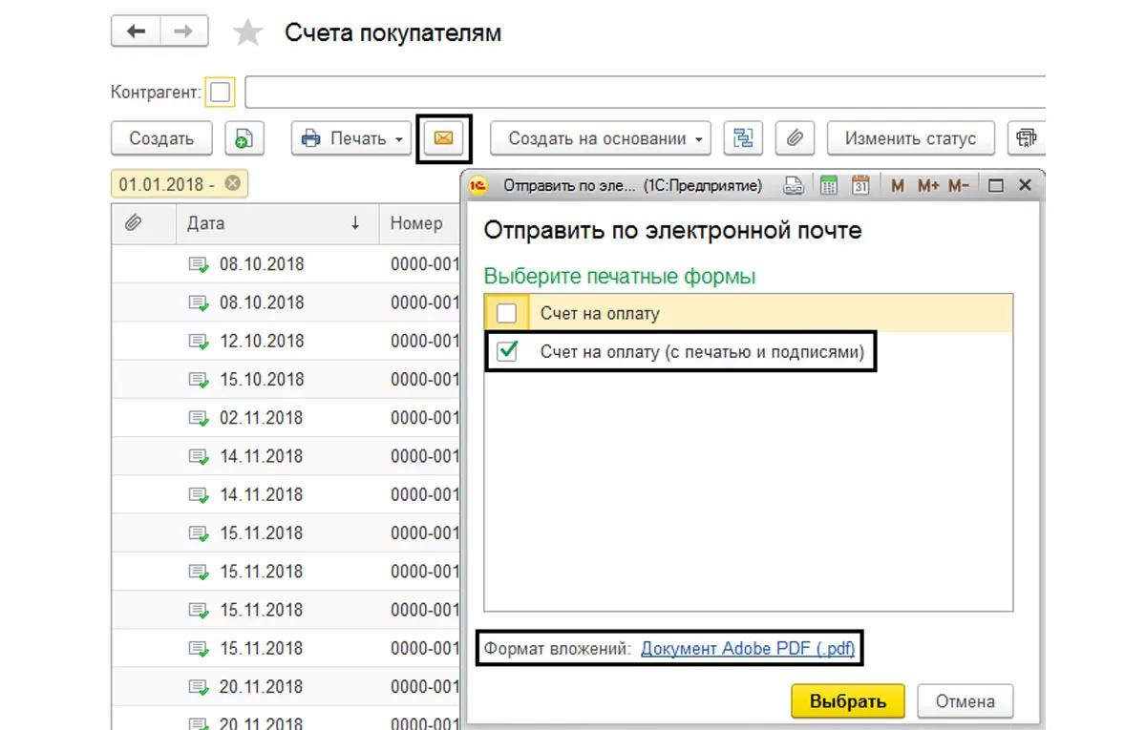Expand the Создать на основании menu arrow

699,139
